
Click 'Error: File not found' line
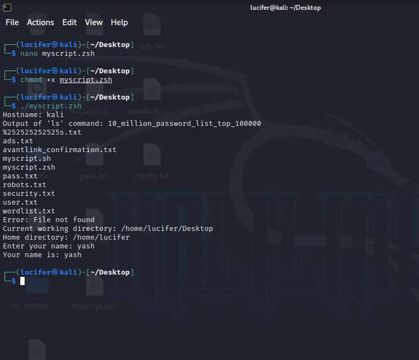(x=49, y=220)
